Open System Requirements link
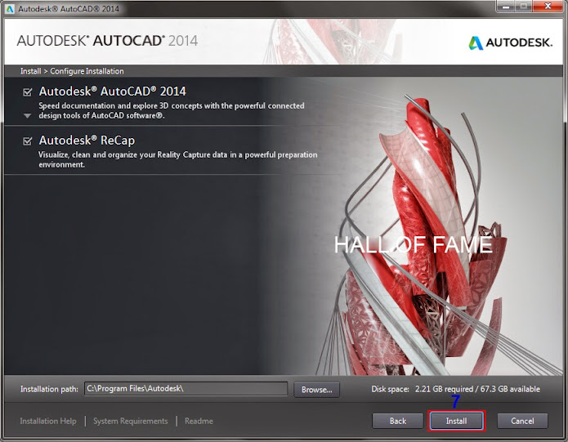Screen dimensions: 568x442 coord(131,421)
